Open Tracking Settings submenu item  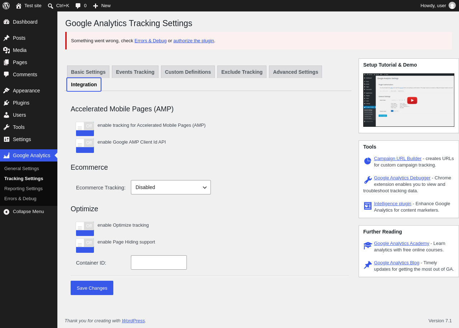coord(24,178)
